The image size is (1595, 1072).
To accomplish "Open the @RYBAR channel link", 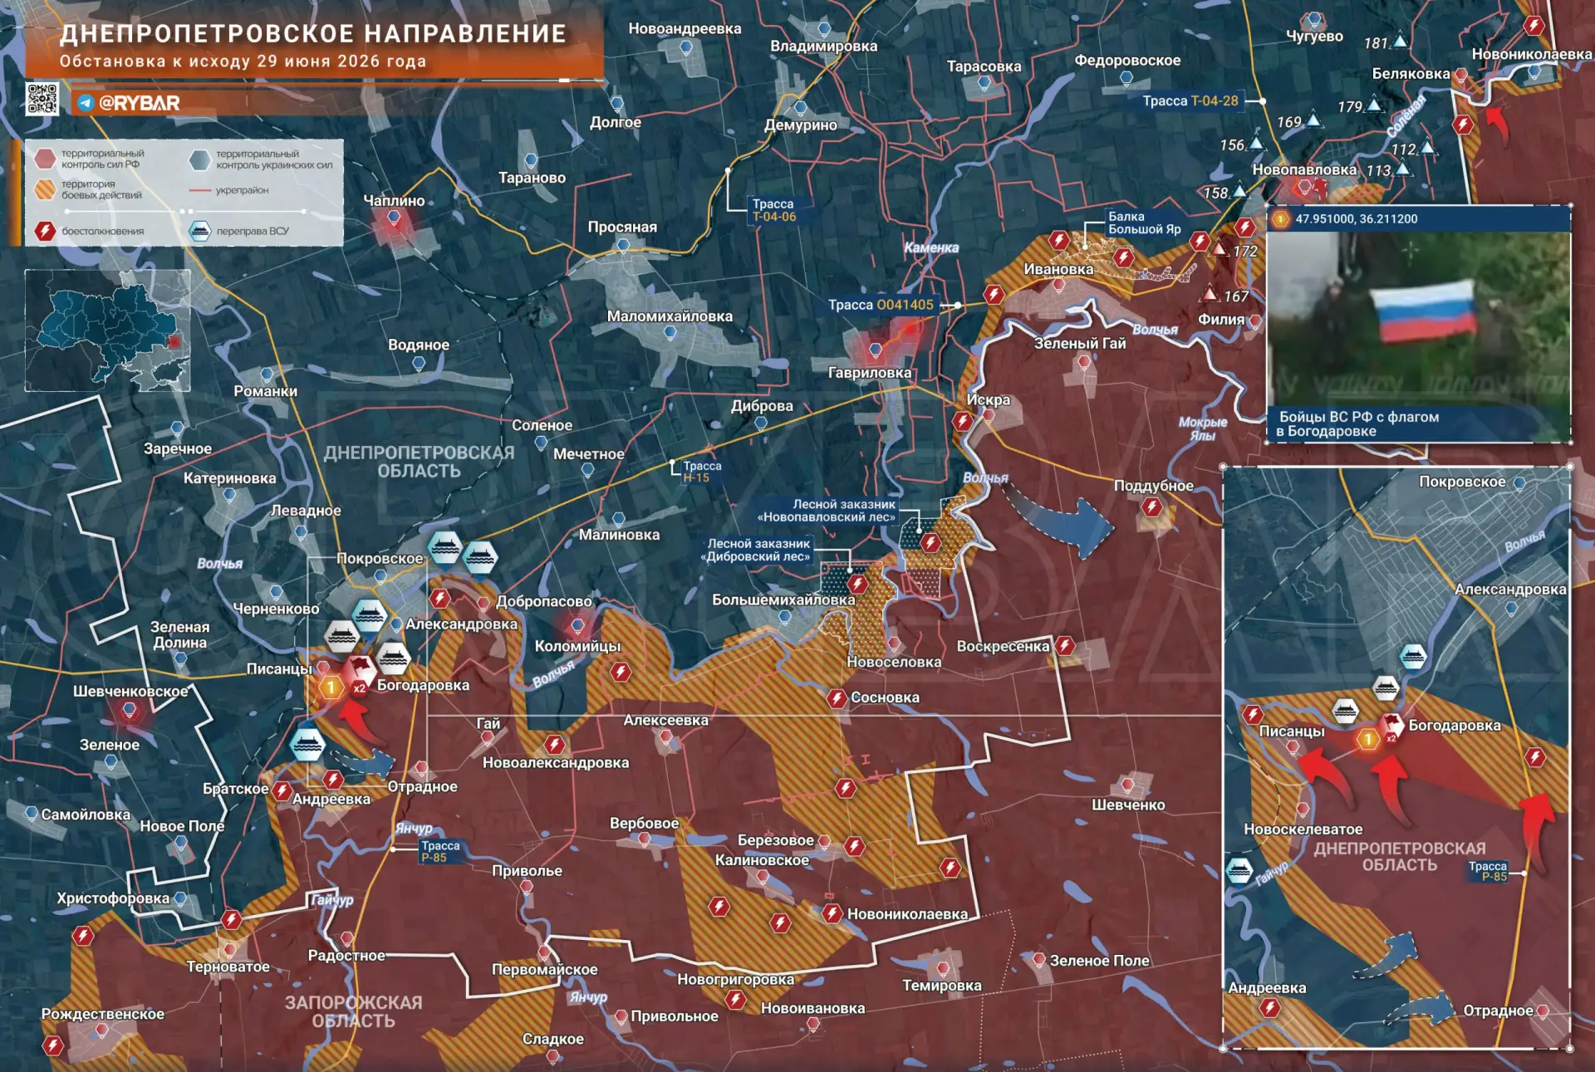I will coord(139,103).
